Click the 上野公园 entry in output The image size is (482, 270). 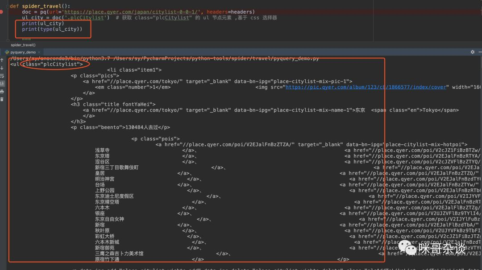104,191
